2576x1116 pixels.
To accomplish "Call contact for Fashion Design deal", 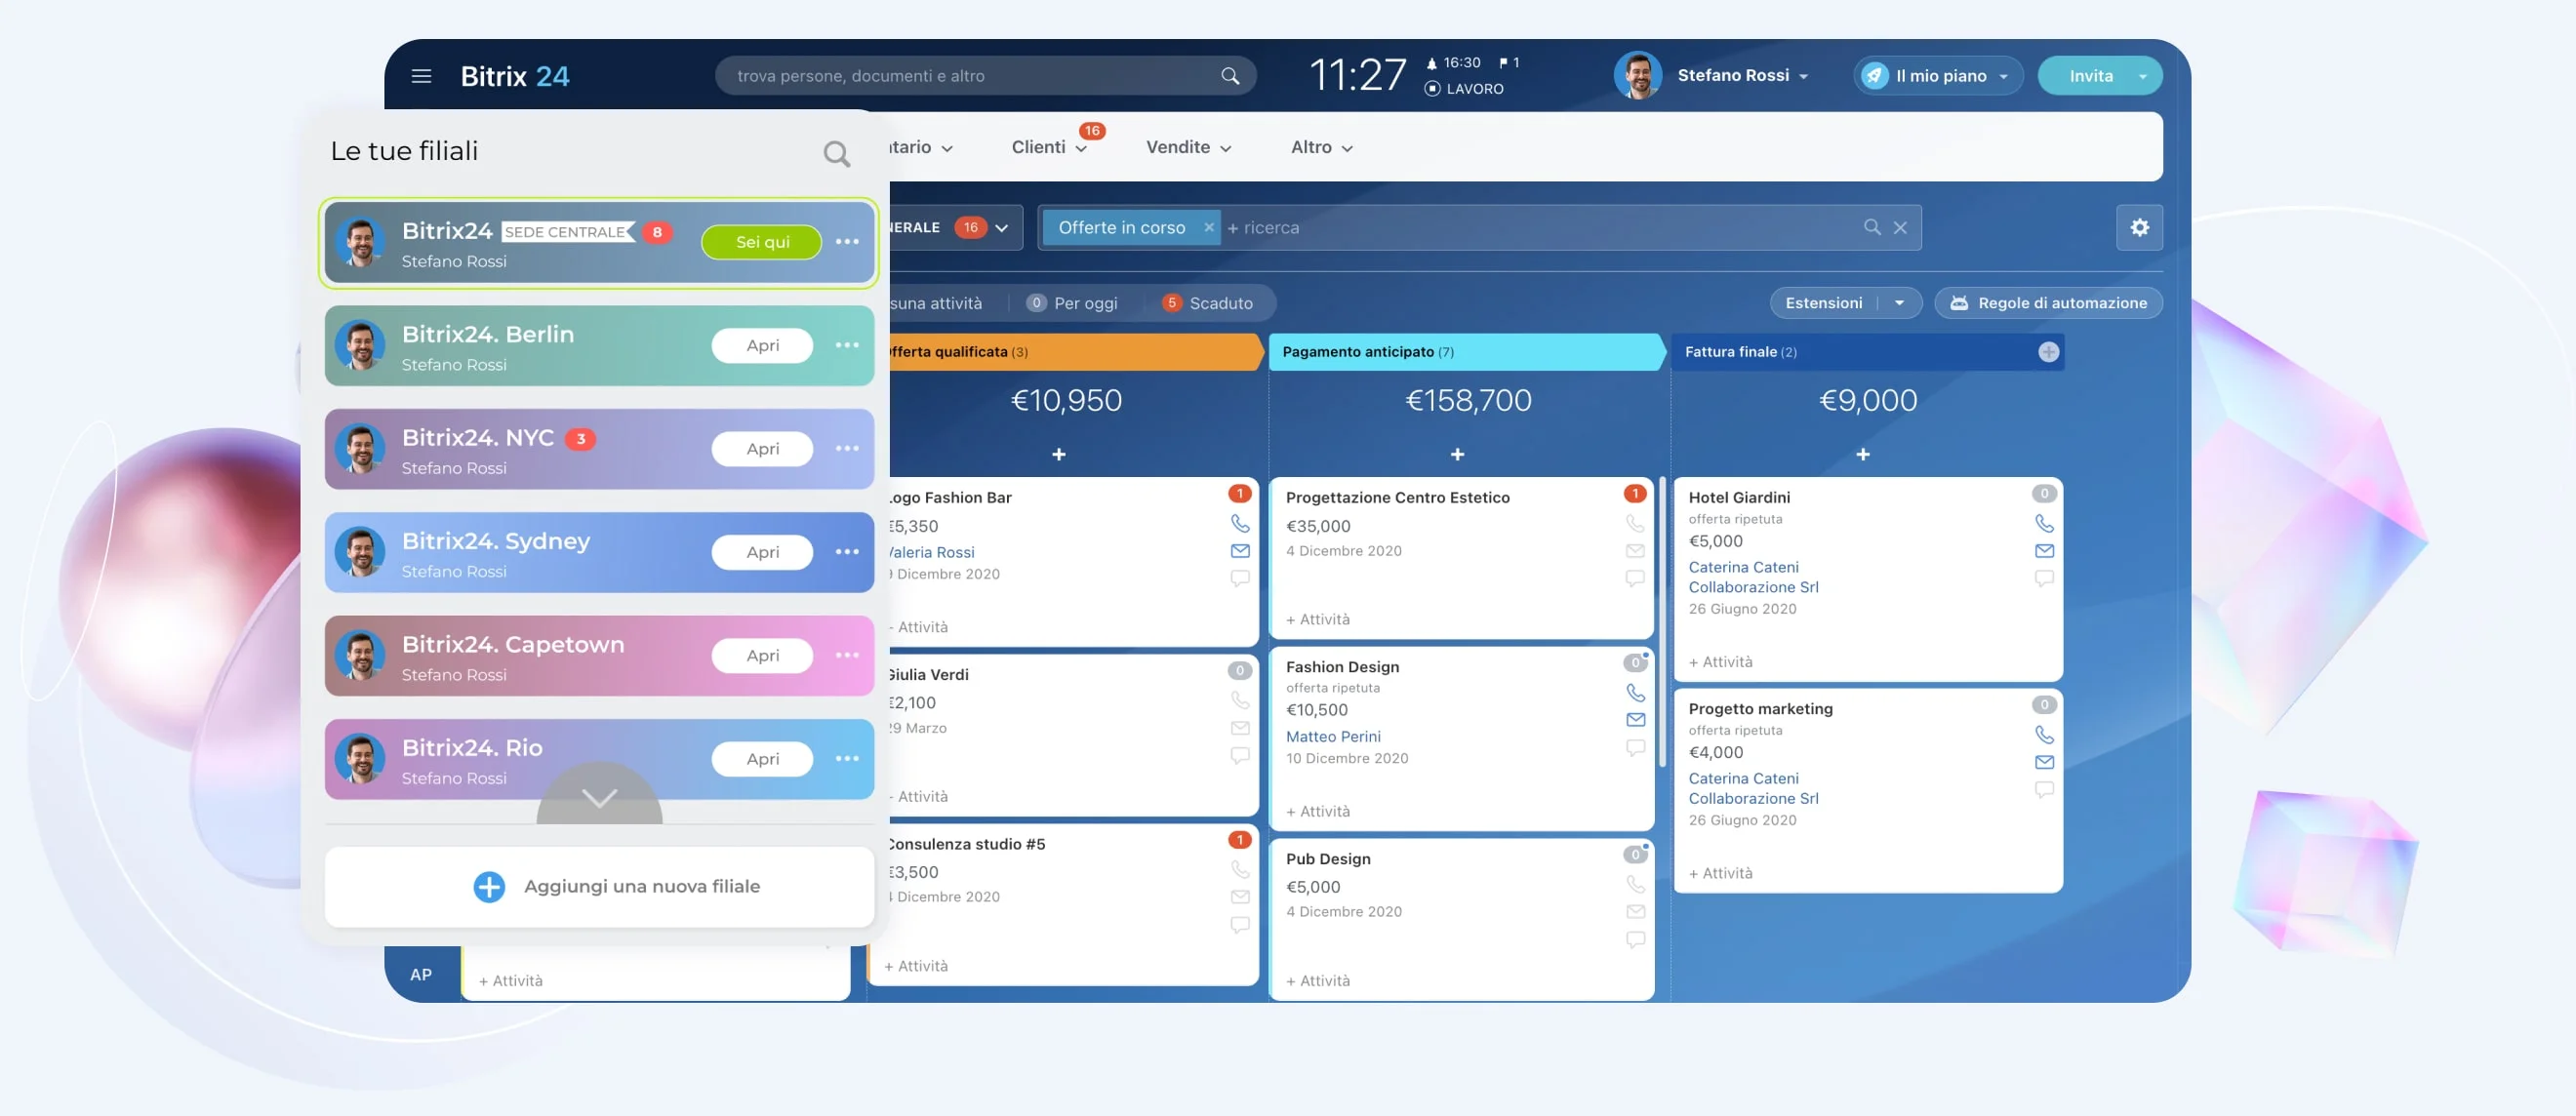I will point(1635,692).
